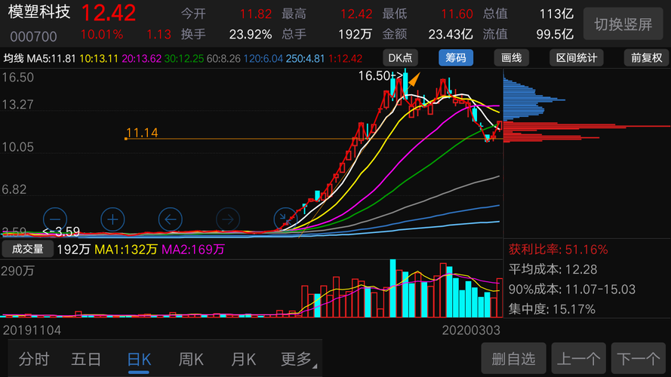Tap the magenta 20:13.62 MA value
Image resolution: width=671 pixels, height=377 pixels.
[142, 59]
